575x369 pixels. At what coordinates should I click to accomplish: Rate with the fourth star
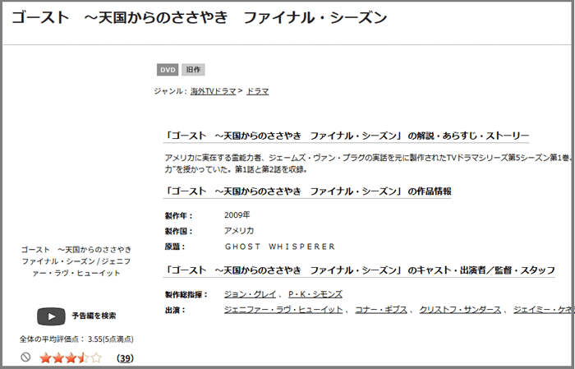tap(83, 357)
